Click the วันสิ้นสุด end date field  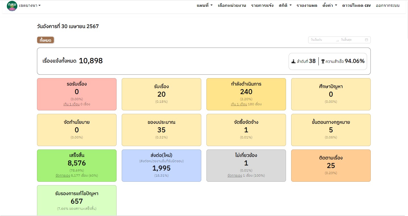pos(351,40)
